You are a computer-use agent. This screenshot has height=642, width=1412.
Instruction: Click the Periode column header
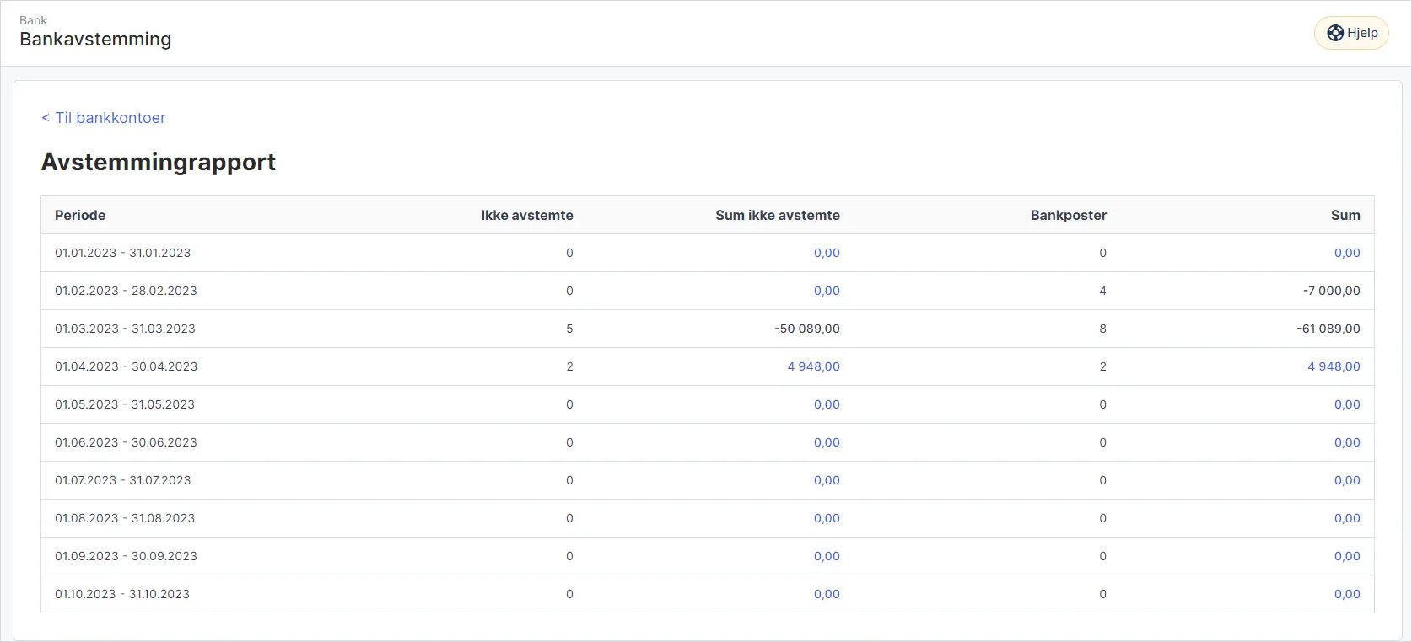(x=80, y=215)
